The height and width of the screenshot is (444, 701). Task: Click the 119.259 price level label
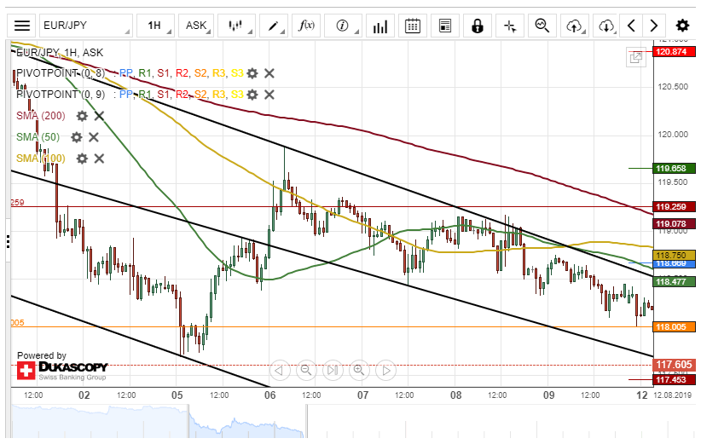pyautogui.click(x=675, y=207)
